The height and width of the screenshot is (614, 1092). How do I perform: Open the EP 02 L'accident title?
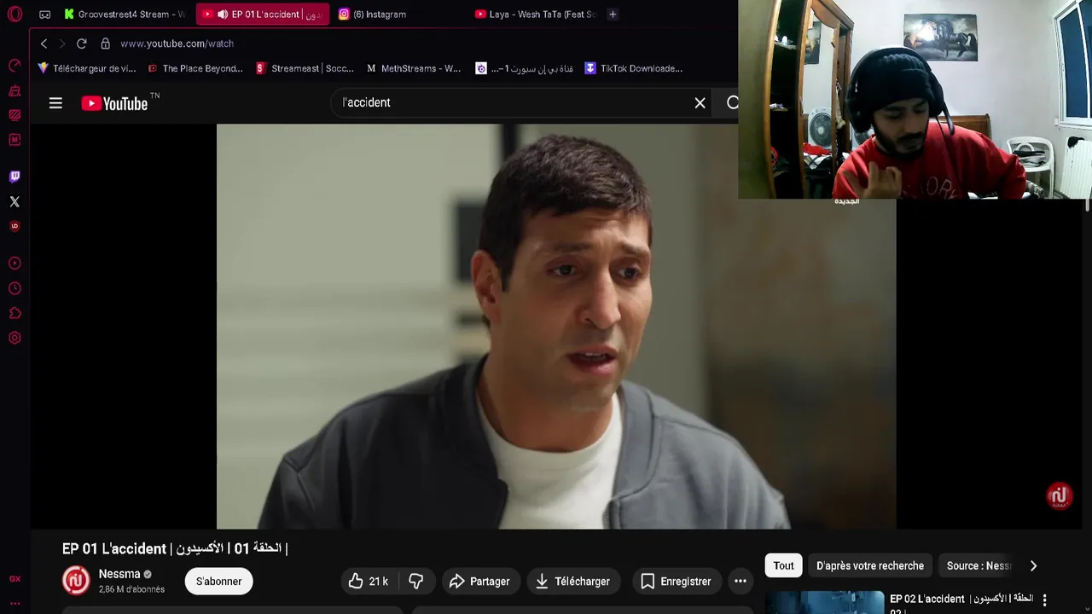coord(961,603)
